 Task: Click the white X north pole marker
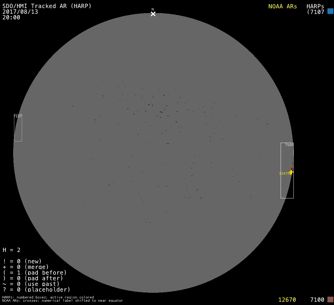tap(153, 14)
